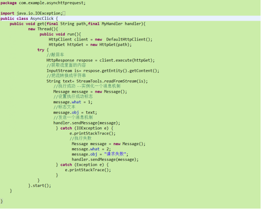Click 'respose.getEntity().getContent();' call
Image resolution: width=261 pixels, height=209 pixels.
point(121,71)
